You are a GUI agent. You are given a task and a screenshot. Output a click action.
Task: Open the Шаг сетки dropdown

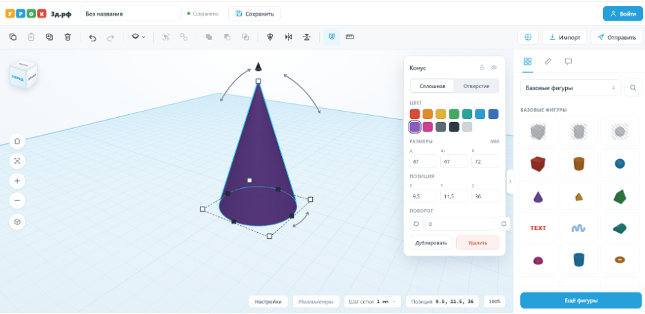[373, 302]
